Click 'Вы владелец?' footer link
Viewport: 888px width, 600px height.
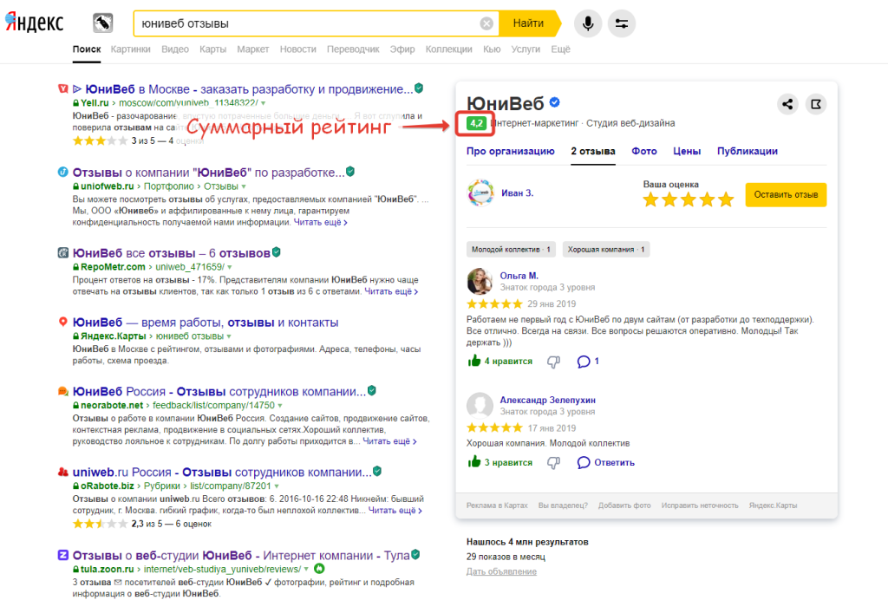click(x=563, y=505)
